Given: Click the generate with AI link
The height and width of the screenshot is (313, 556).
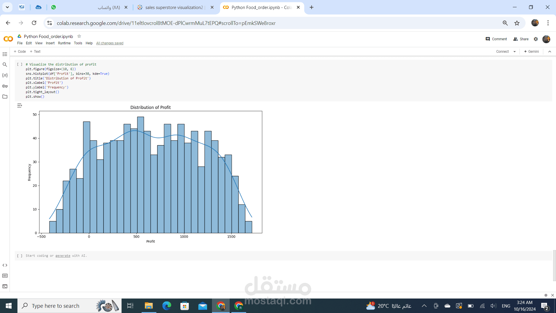Looking at the screenshot, I should (x=63, y=256).
